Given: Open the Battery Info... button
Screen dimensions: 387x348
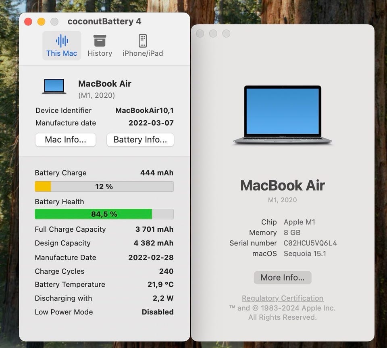Looking at the screenshot, I should point(140,140).
